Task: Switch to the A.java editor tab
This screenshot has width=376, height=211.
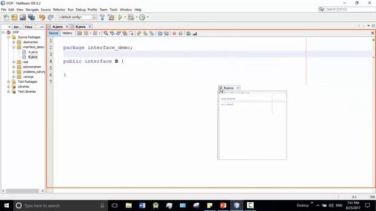Action: 58,27
